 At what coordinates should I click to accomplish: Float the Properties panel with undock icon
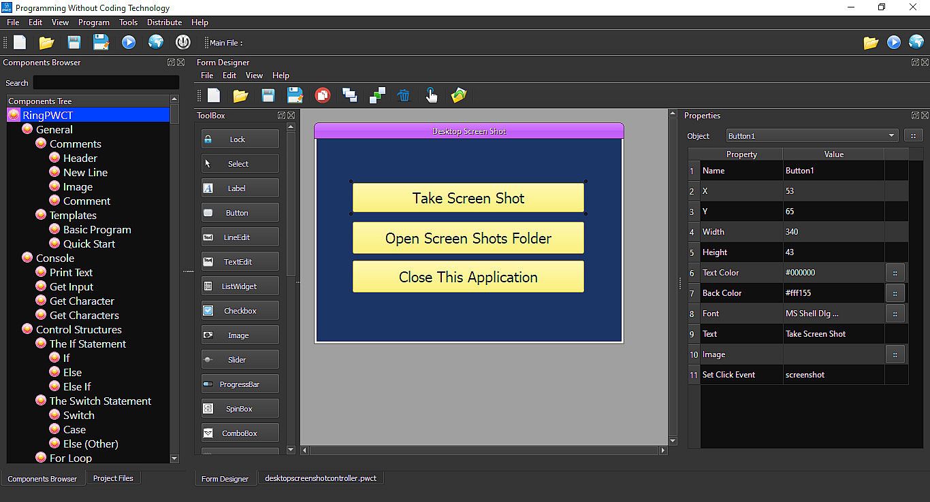point(915,116)
